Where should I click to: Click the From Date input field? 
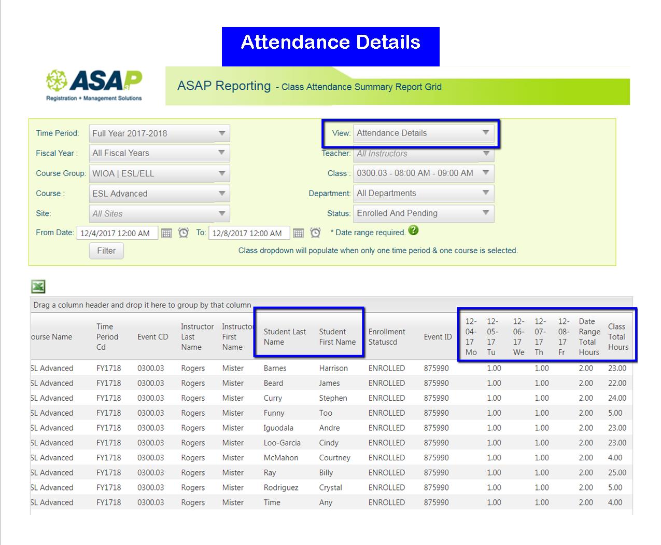point(117,233)
